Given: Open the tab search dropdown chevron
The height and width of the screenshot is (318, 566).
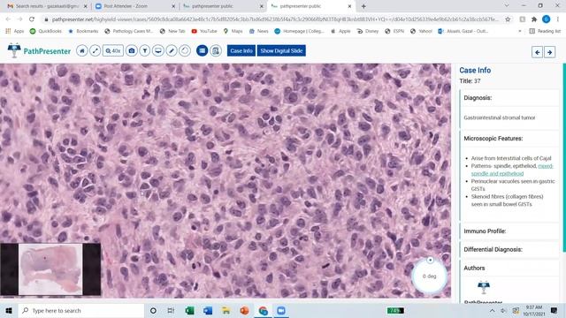Looking at the screenshot, I should coord(507,6).
